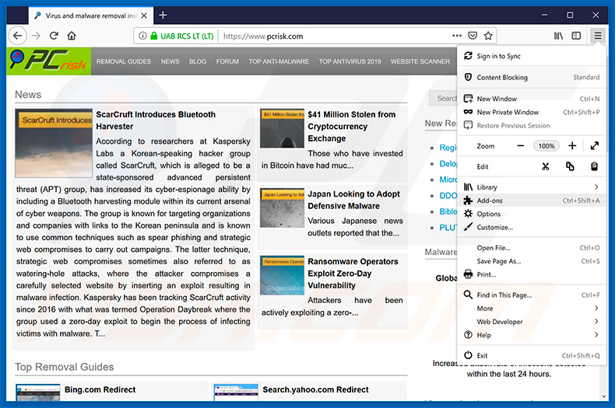Show sidebars toolbar button

click(576, 36)
